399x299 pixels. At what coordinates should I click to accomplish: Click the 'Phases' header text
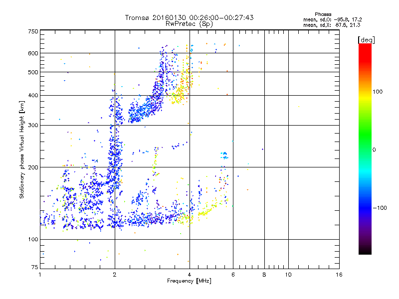(x=323, y=14)
